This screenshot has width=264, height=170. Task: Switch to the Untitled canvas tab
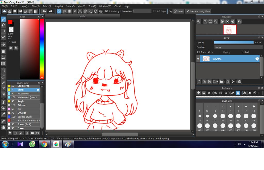[82, 16]
